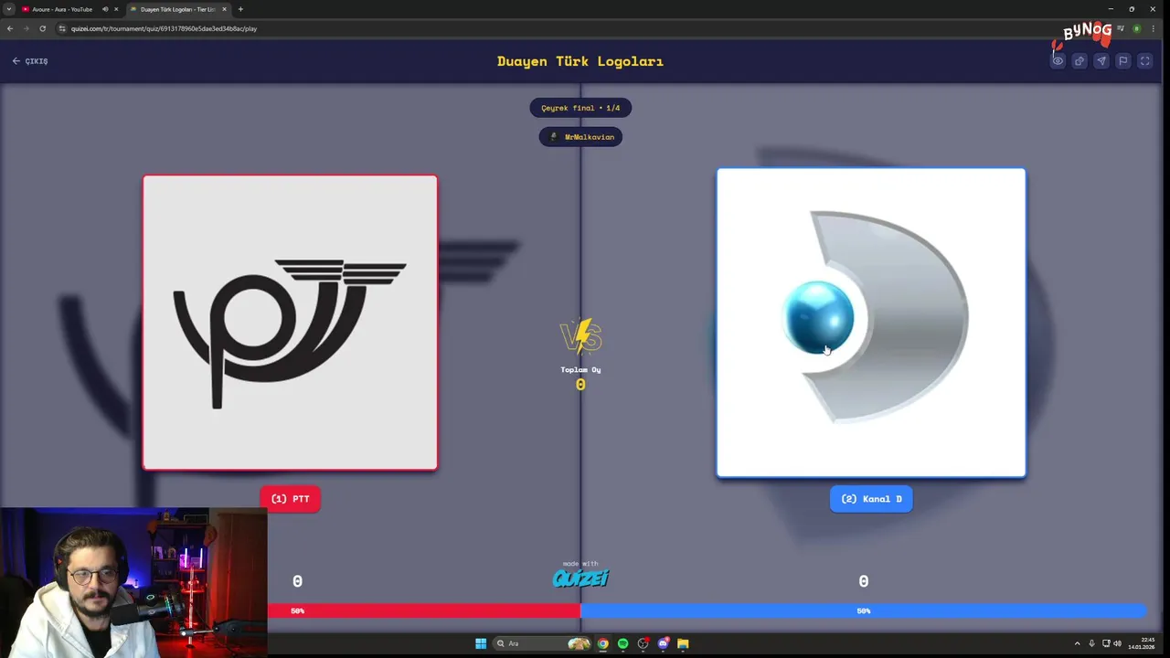Click the ÇIKIŞ exit link
The height and width of the screenshot is (658, 1170).
click(x=30, y=61)
